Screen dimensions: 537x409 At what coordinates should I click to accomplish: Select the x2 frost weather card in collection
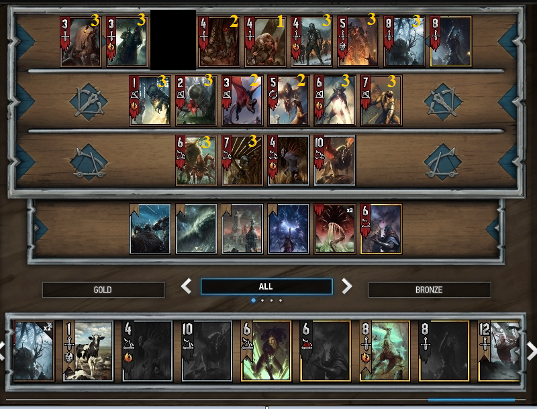coord(33,351)
